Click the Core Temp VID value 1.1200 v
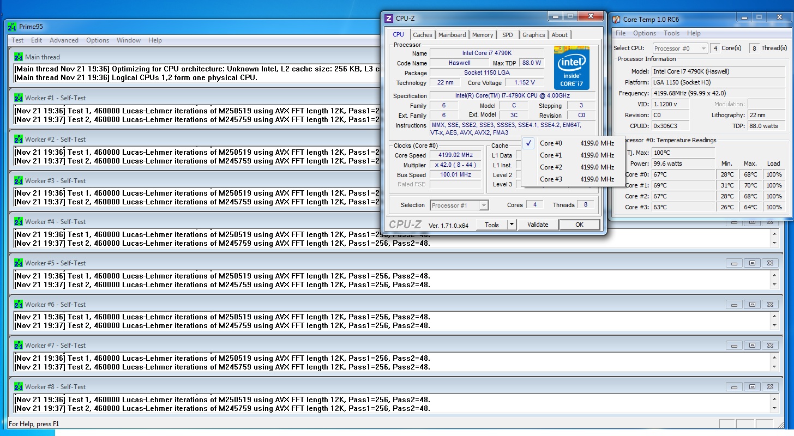Viewport: 794px width, 436px height. tap(671, 104)
